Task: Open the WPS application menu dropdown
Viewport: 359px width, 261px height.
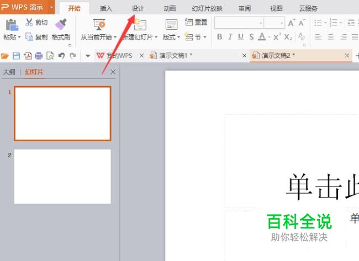Action: pyautogui.click(x=52, y=7)
